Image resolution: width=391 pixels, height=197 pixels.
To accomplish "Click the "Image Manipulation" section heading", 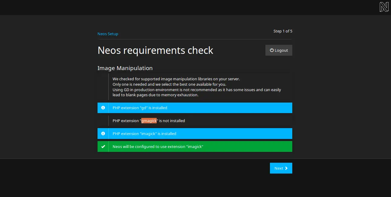I will (x=125, y=68).
